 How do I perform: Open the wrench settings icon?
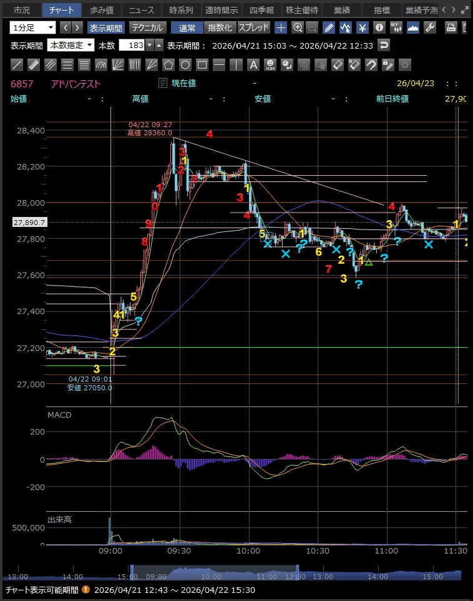click(429, 27)
